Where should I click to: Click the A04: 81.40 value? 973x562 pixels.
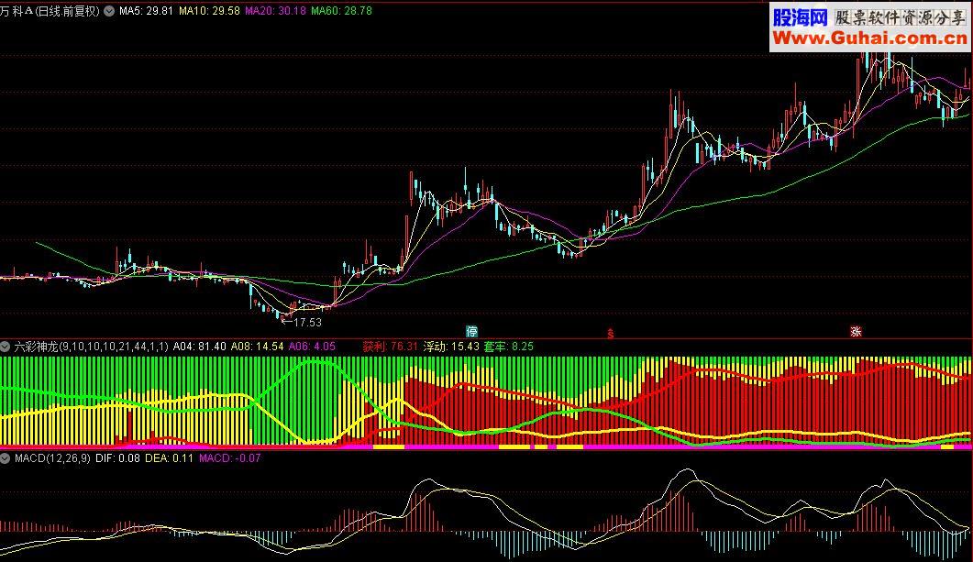pos(199,347)
